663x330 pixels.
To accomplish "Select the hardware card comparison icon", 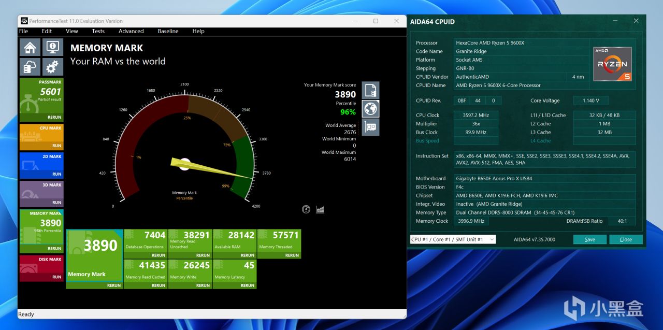I will 370,127.
